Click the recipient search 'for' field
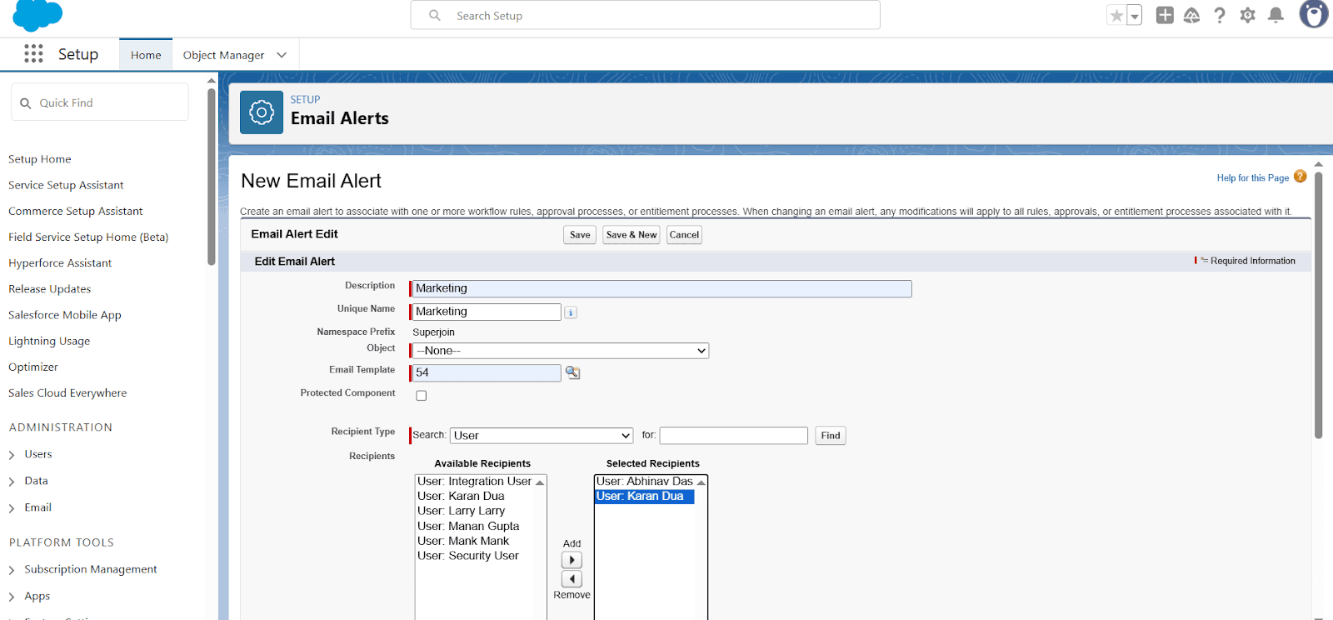This screenshot has height=620, width=1333. [734, 436]
